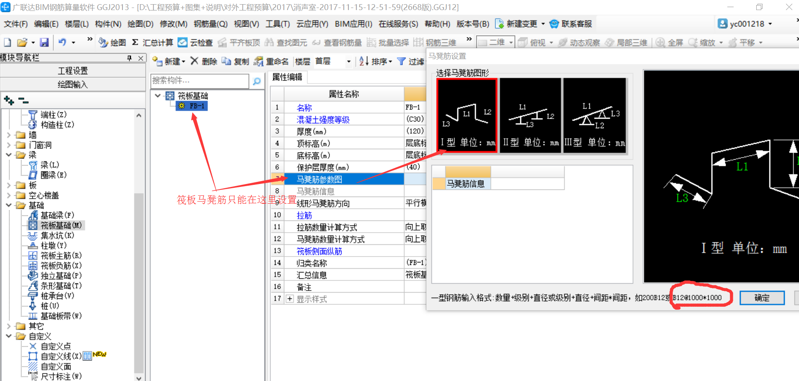Select the I型 stirrup shape thumbnail
This screenshot has height=381, width=799.
[x=467, y=115]
